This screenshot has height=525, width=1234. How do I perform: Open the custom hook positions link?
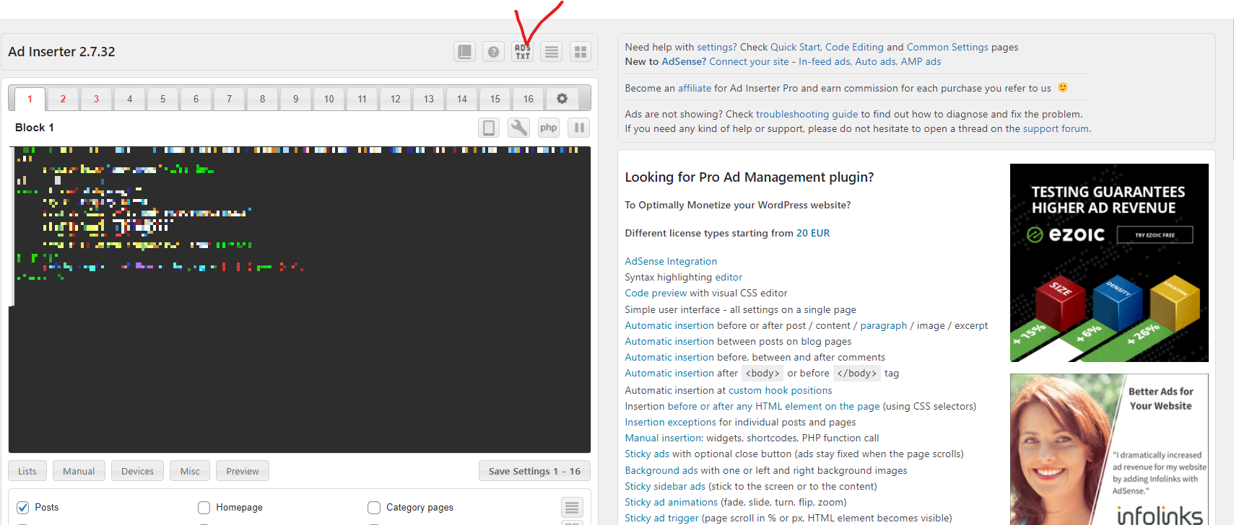pyautogui.click(x=780, y=390)
